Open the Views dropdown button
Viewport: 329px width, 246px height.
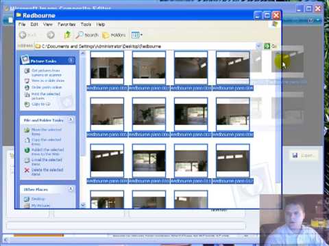point(137,35)
